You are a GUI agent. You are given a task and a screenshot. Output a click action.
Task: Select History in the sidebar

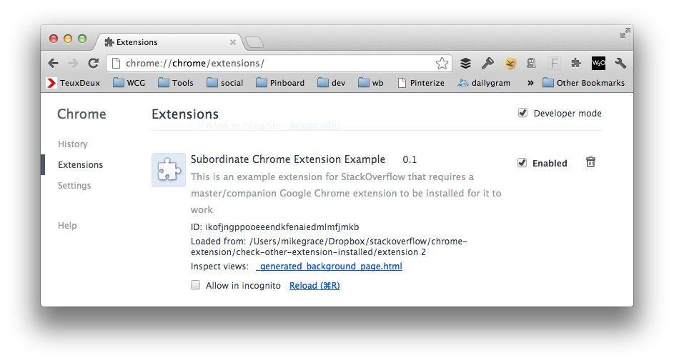point(73,144)
